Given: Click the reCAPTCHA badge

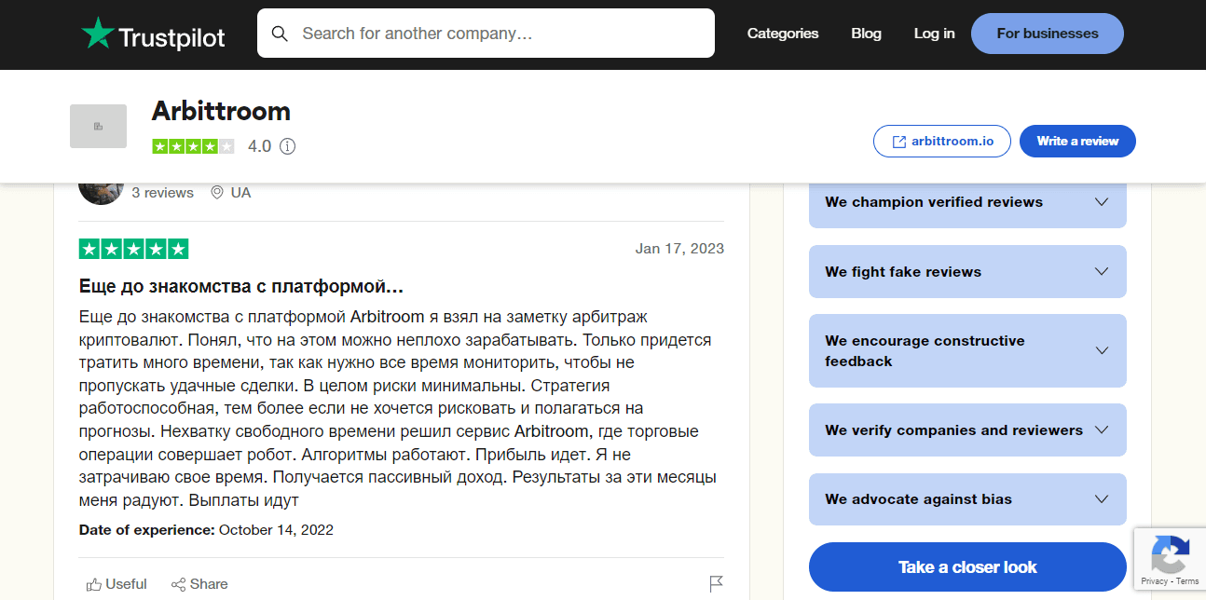Looking at the screenshot, I should click(x=1171, y=558).
